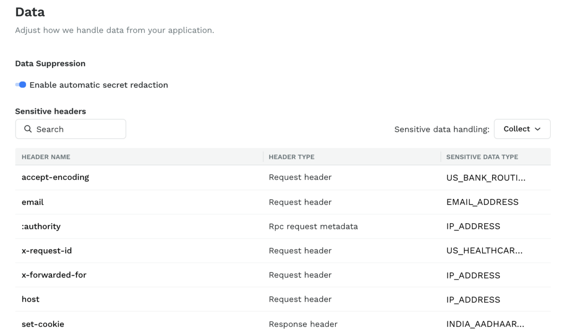
Task: Open the Collect dropdown chevron
Action: coord(537,129)
